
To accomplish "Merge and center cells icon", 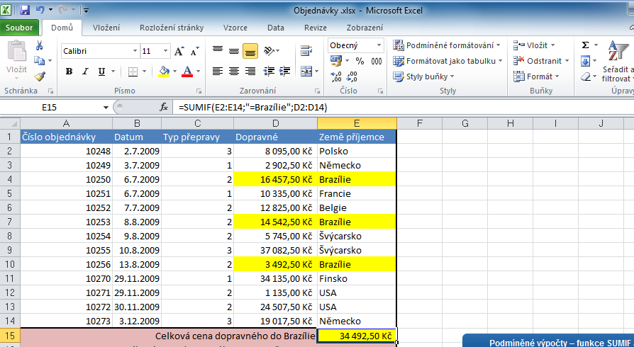I will point(306,71).
